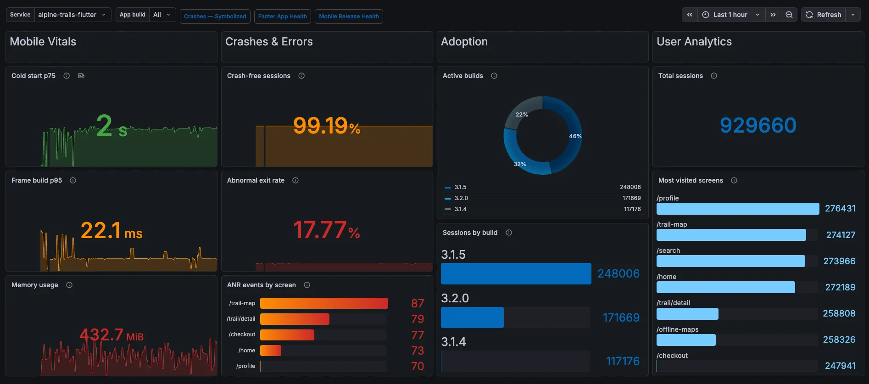Show info for Abnormal exit rate

[x=295, y=180]
